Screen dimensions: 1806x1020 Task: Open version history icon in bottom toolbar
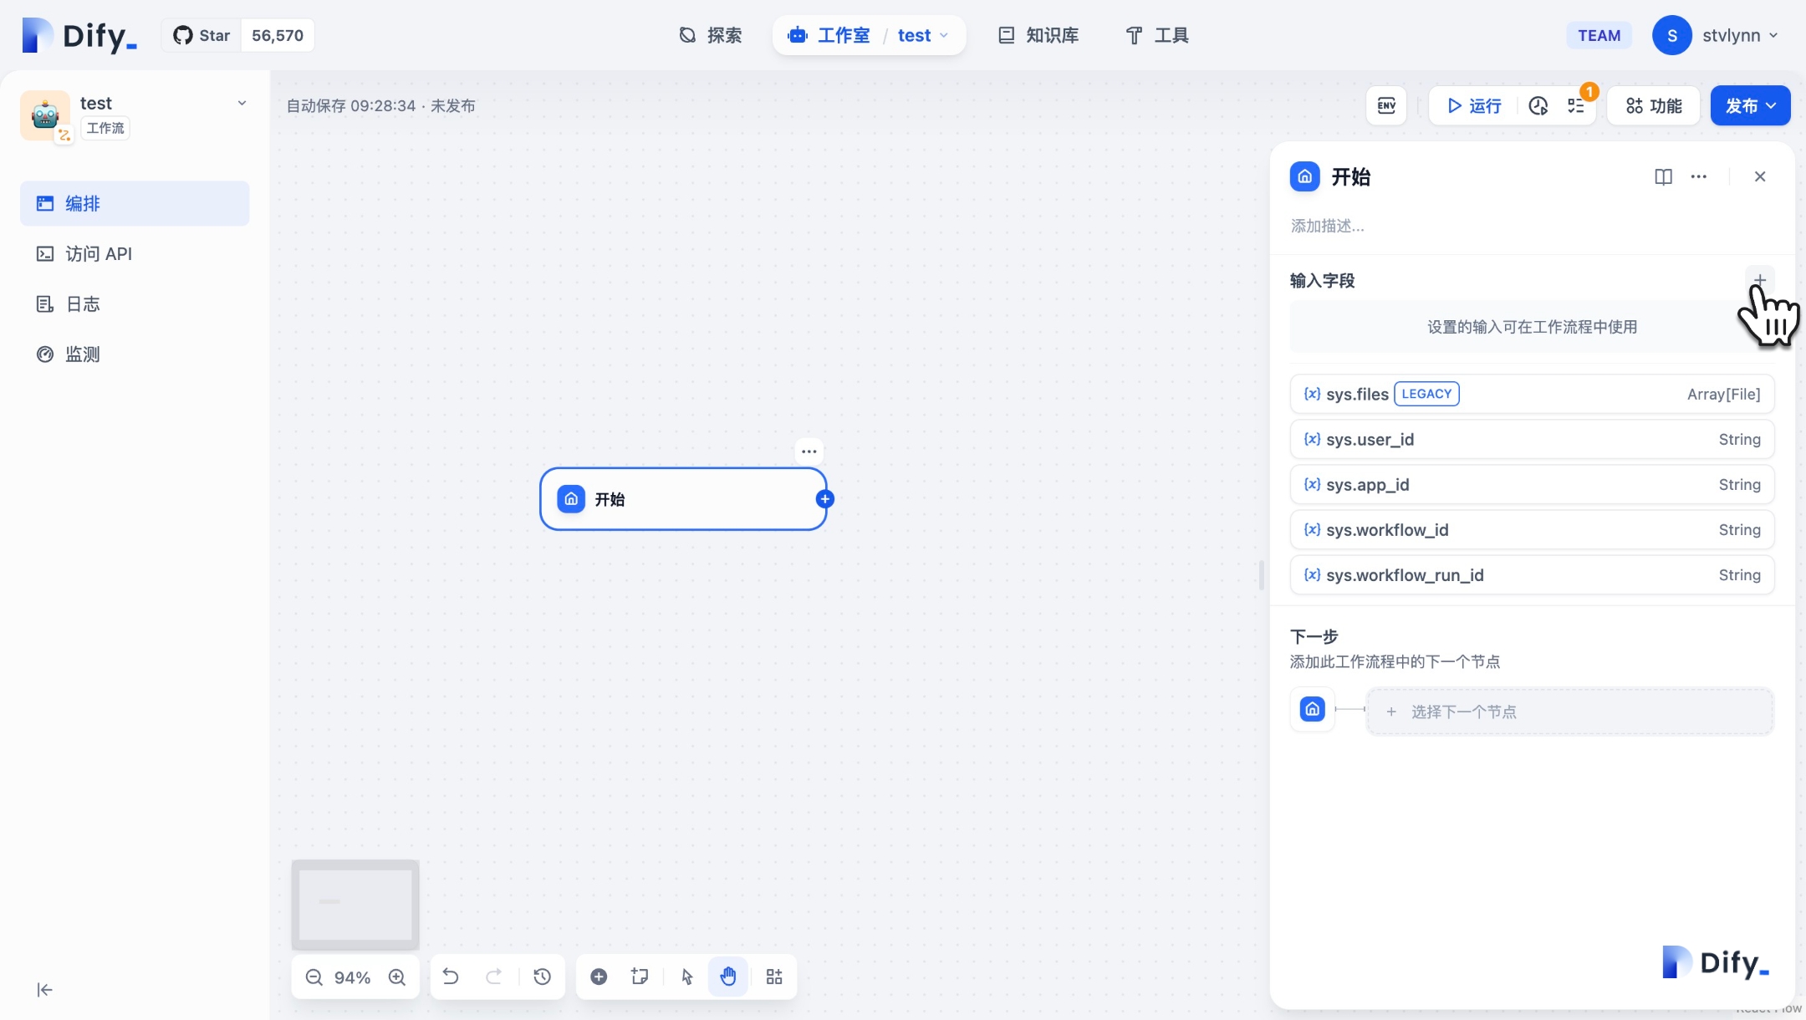click(543, 977)
